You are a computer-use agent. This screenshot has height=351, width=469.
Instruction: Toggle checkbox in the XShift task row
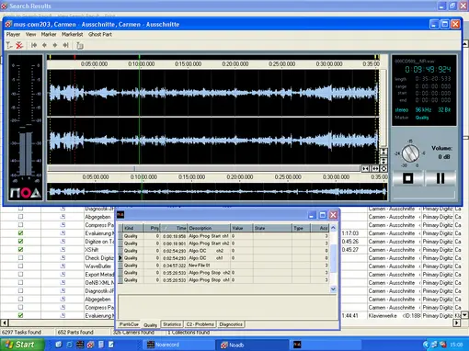[x=20, y=250]
